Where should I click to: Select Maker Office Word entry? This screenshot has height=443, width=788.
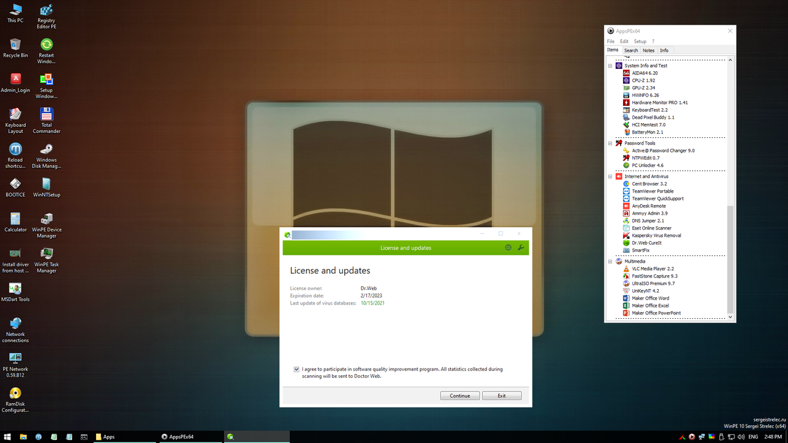coord(646,298)
